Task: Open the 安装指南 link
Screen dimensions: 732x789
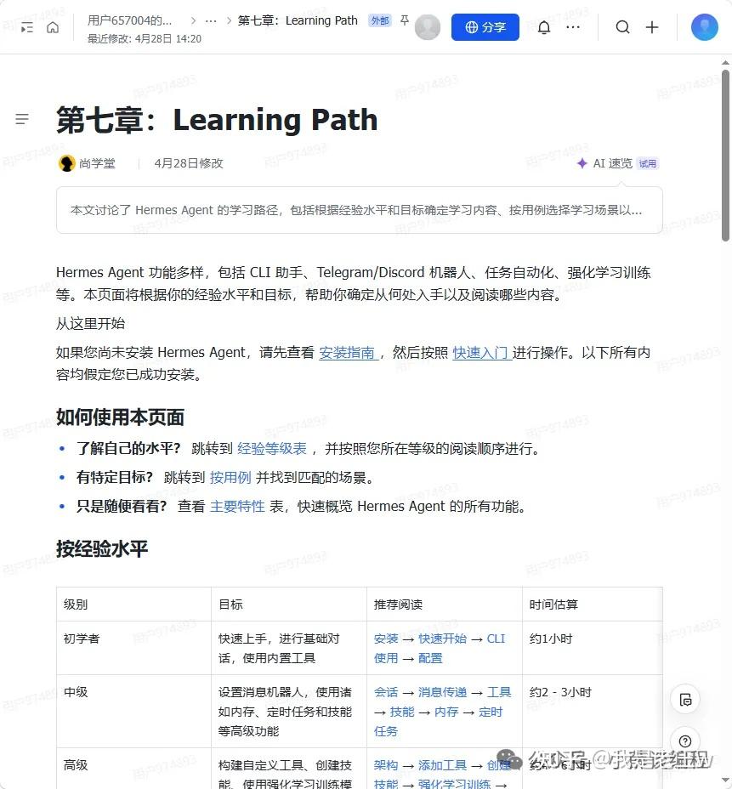Action: pos(347,353)
